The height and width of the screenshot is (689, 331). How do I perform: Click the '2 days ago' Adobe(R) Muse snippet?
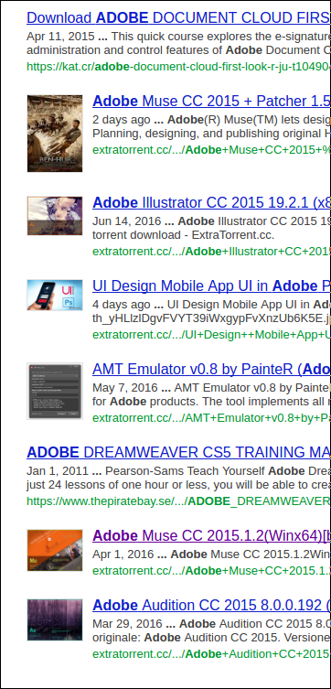tap(211, 126)
